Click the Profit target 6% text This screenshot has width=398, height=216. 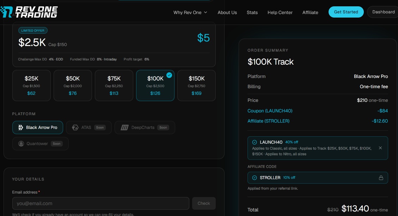(136, 59)
